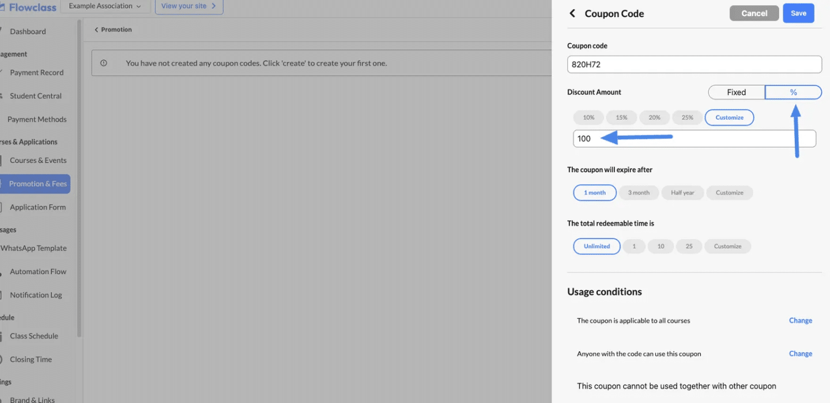Click 'The coupon will expire after' label
Viewport: 830px width, 403px height.
coord(610,170)
